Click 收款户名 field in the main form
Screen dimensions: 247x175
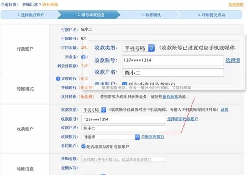pos(123,128)
